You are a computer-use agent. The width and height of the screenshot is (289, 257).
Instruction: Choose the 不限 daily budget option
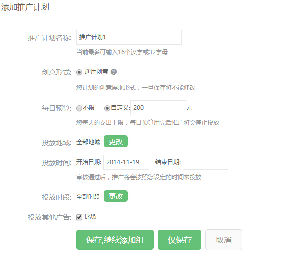(x=79, y=108)
